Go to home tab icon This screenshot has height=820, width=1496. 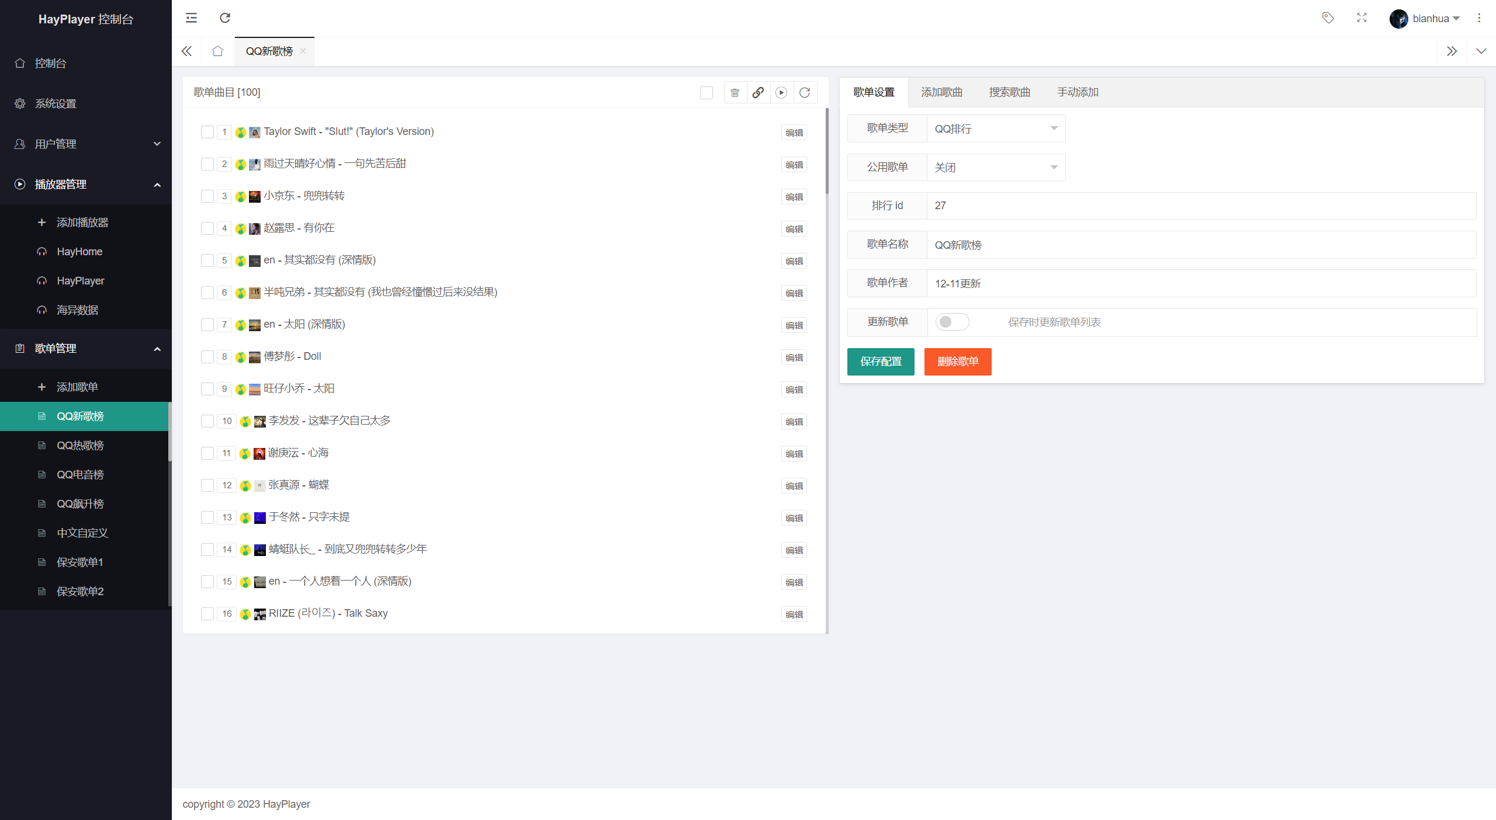[x=217, y=51]
